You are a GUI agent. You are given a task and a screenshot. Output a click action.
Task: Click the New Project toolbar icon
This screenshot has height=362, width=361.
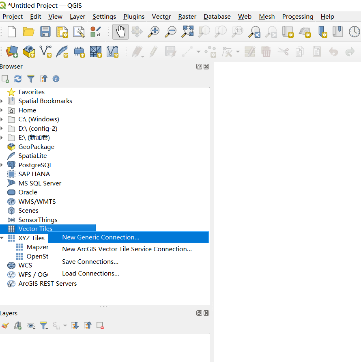click(12, 32)
